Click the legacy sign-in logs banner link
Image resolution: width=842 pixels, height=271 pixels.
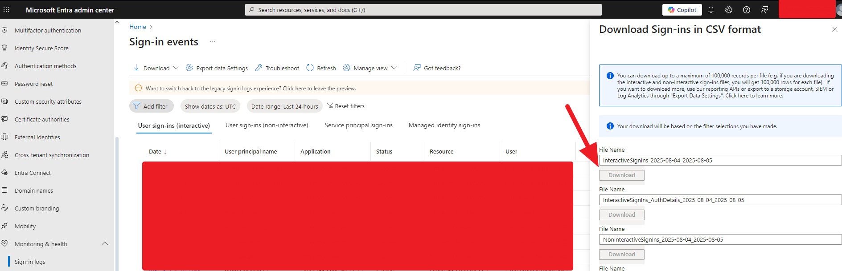click(x=251, y=89)
